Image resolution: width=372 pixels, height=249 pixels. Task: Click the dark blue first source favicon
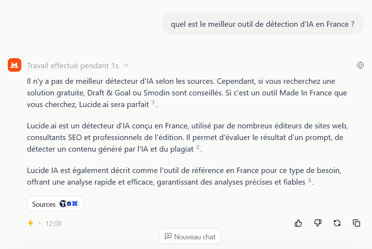[63, 204]
